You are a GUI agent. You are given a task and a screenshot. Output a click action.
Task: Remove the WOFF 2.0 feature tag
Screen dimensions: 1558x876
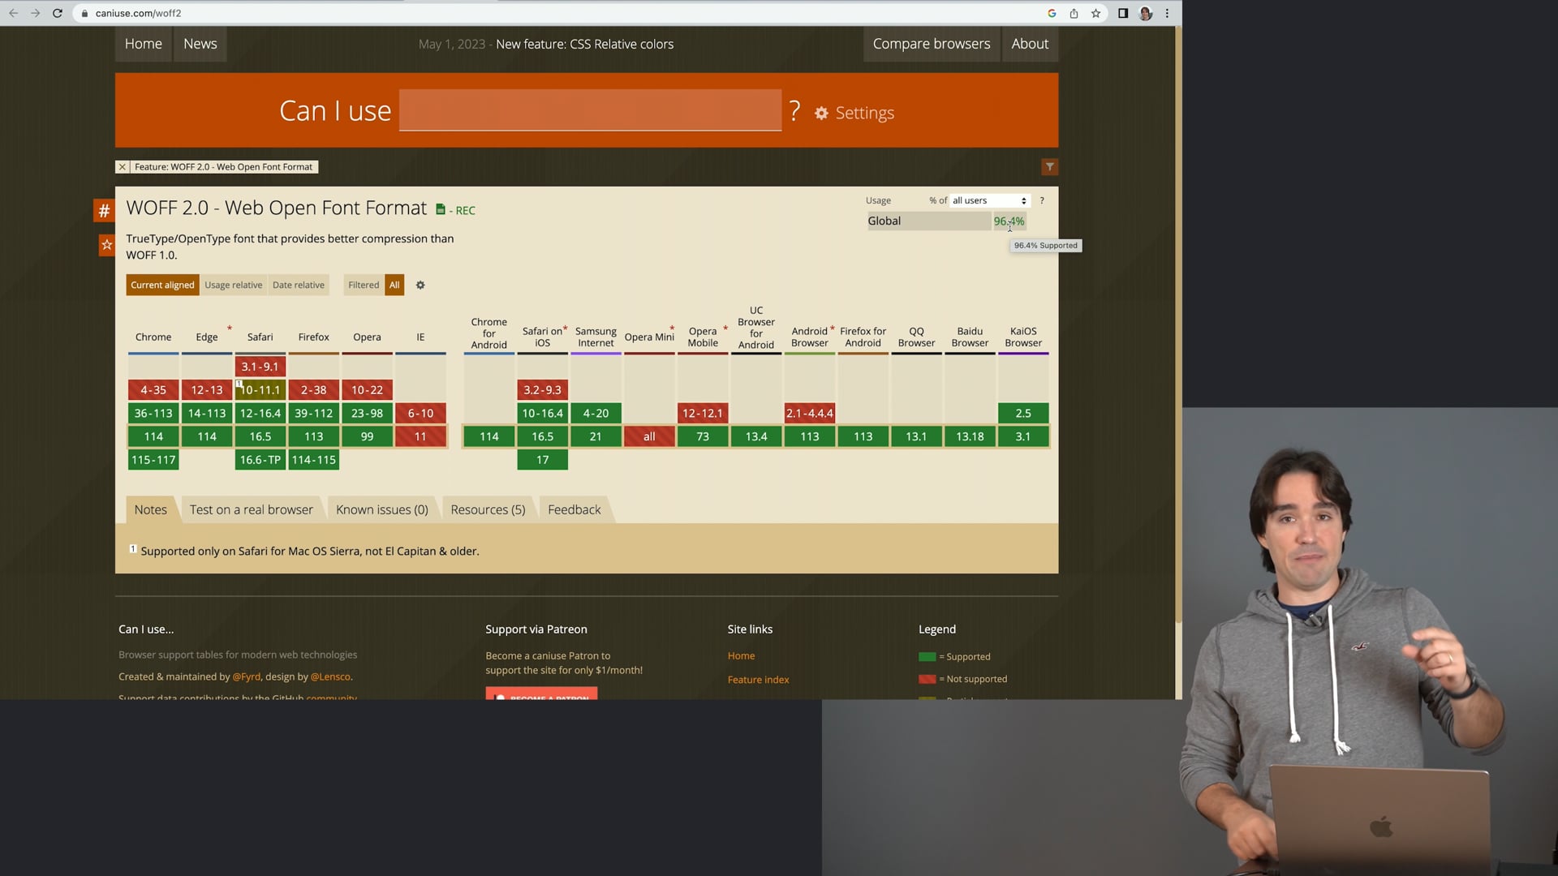pos(123,167)
